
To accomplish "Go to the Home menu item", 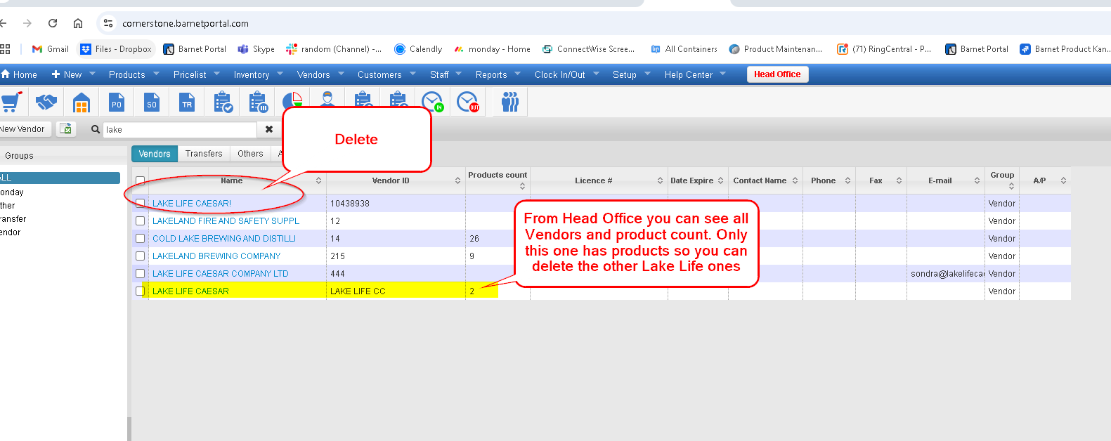I will (x=19, y=74).
